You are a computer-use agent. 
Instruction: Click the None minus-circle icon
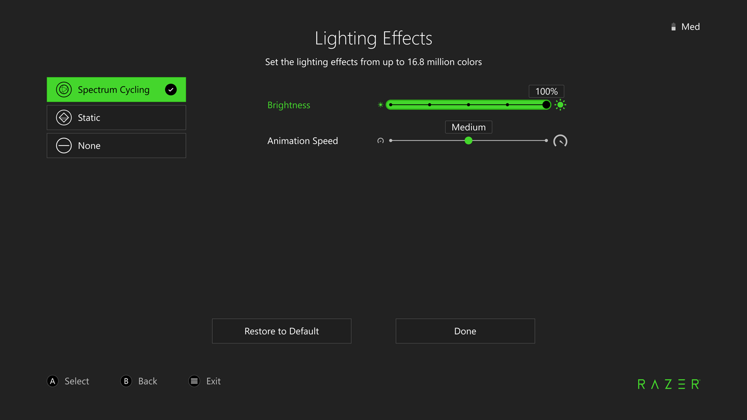coord(63,145)
